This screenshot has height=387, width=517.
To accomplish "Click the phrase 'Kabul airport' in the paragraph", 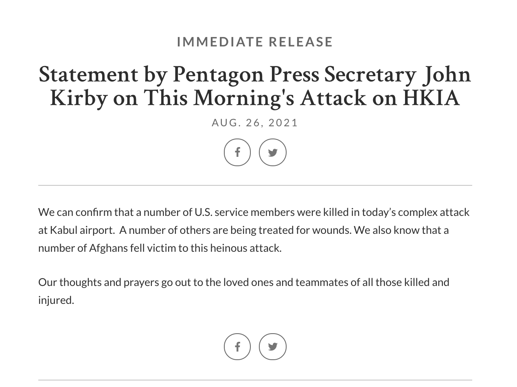I will tap(82, 230).
